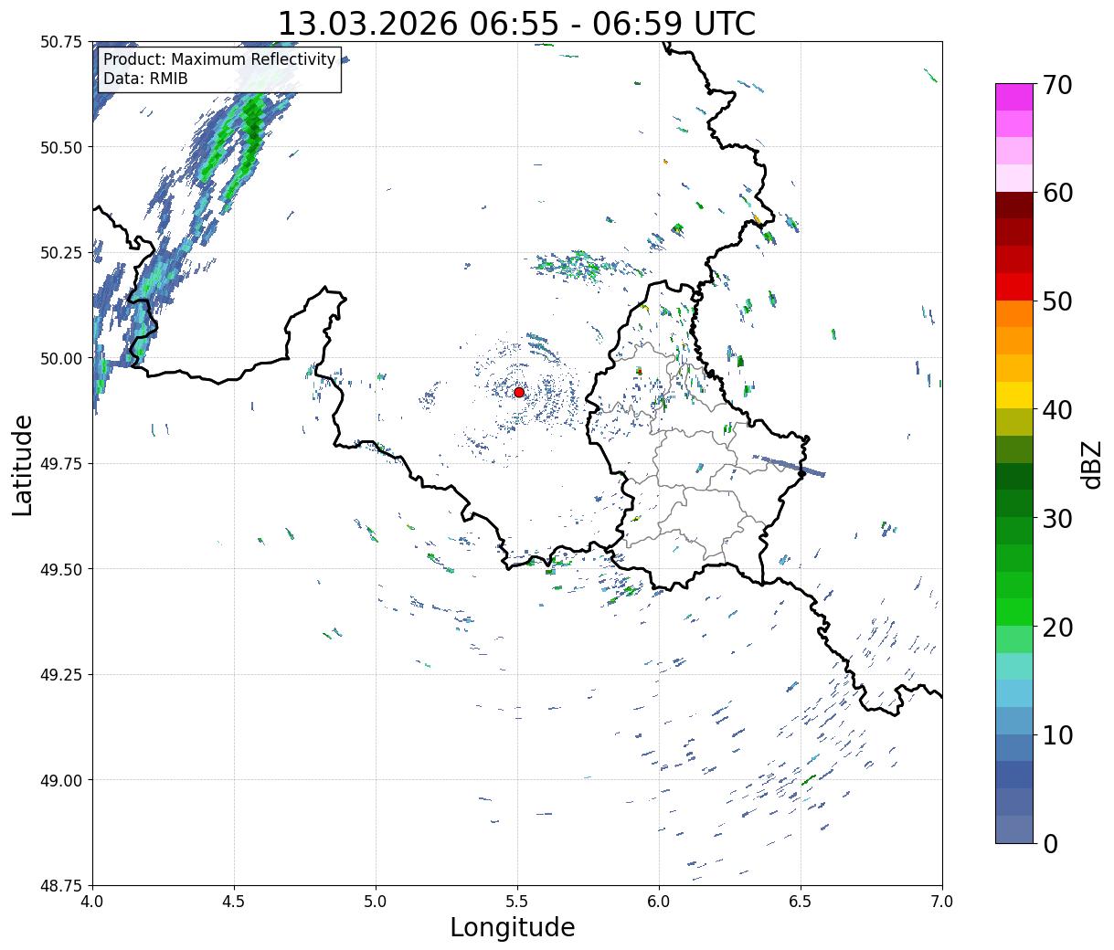Click latitude tick label 50.50
This screenshot has width=1114, height=950.
click(61, 147)
